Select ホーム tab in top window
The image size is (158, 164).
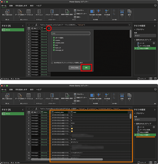tap(4, 6)
